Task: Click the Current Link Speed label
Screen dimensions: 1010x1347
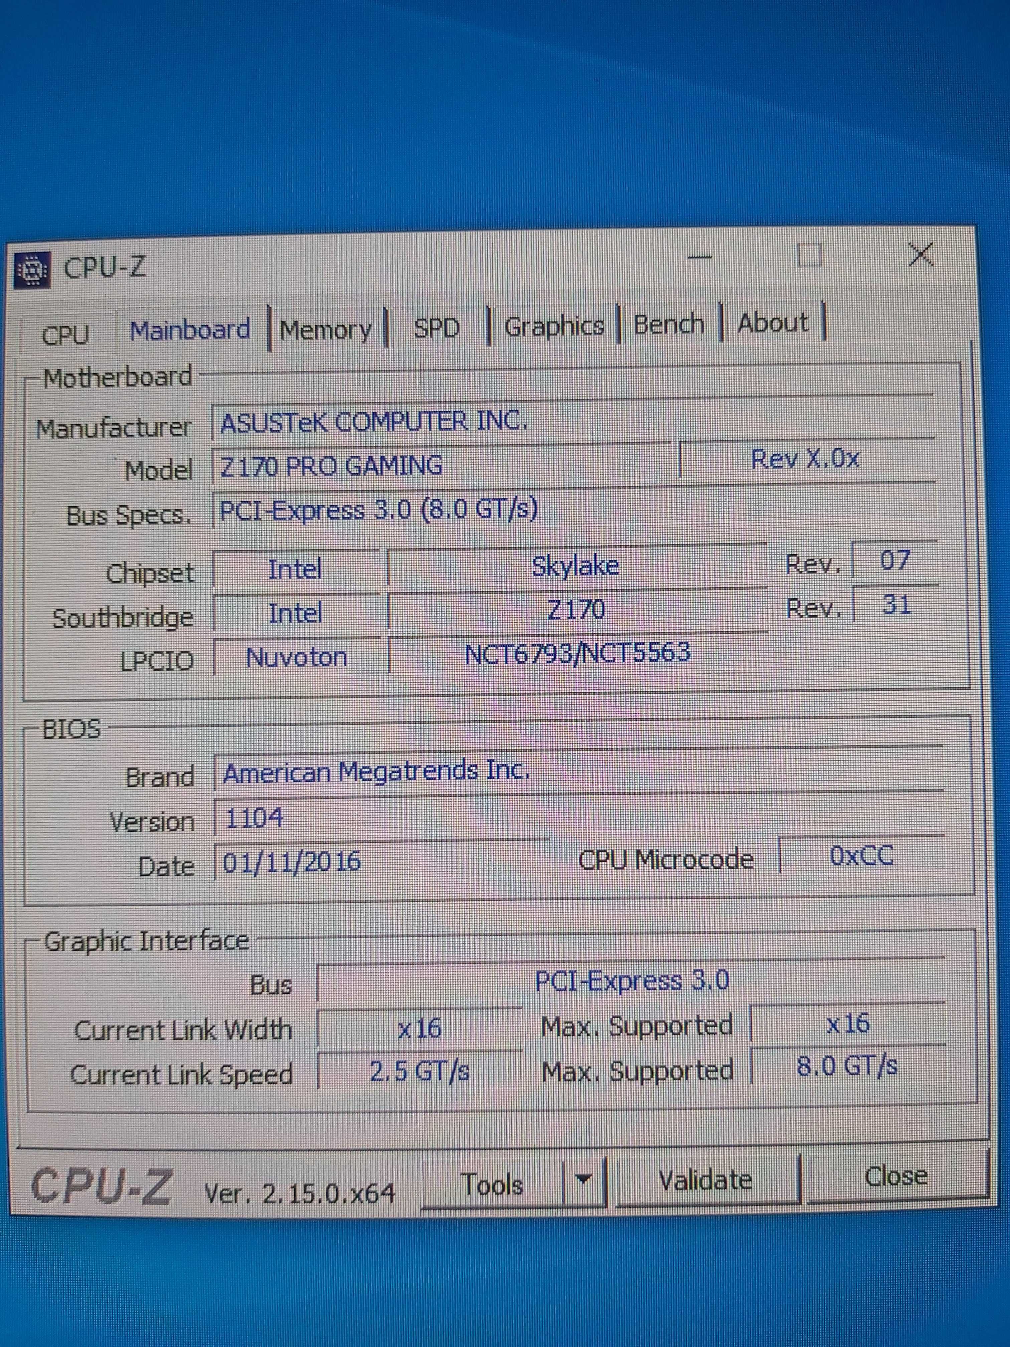Action: pyautogui.click(x=181, y=1075)
